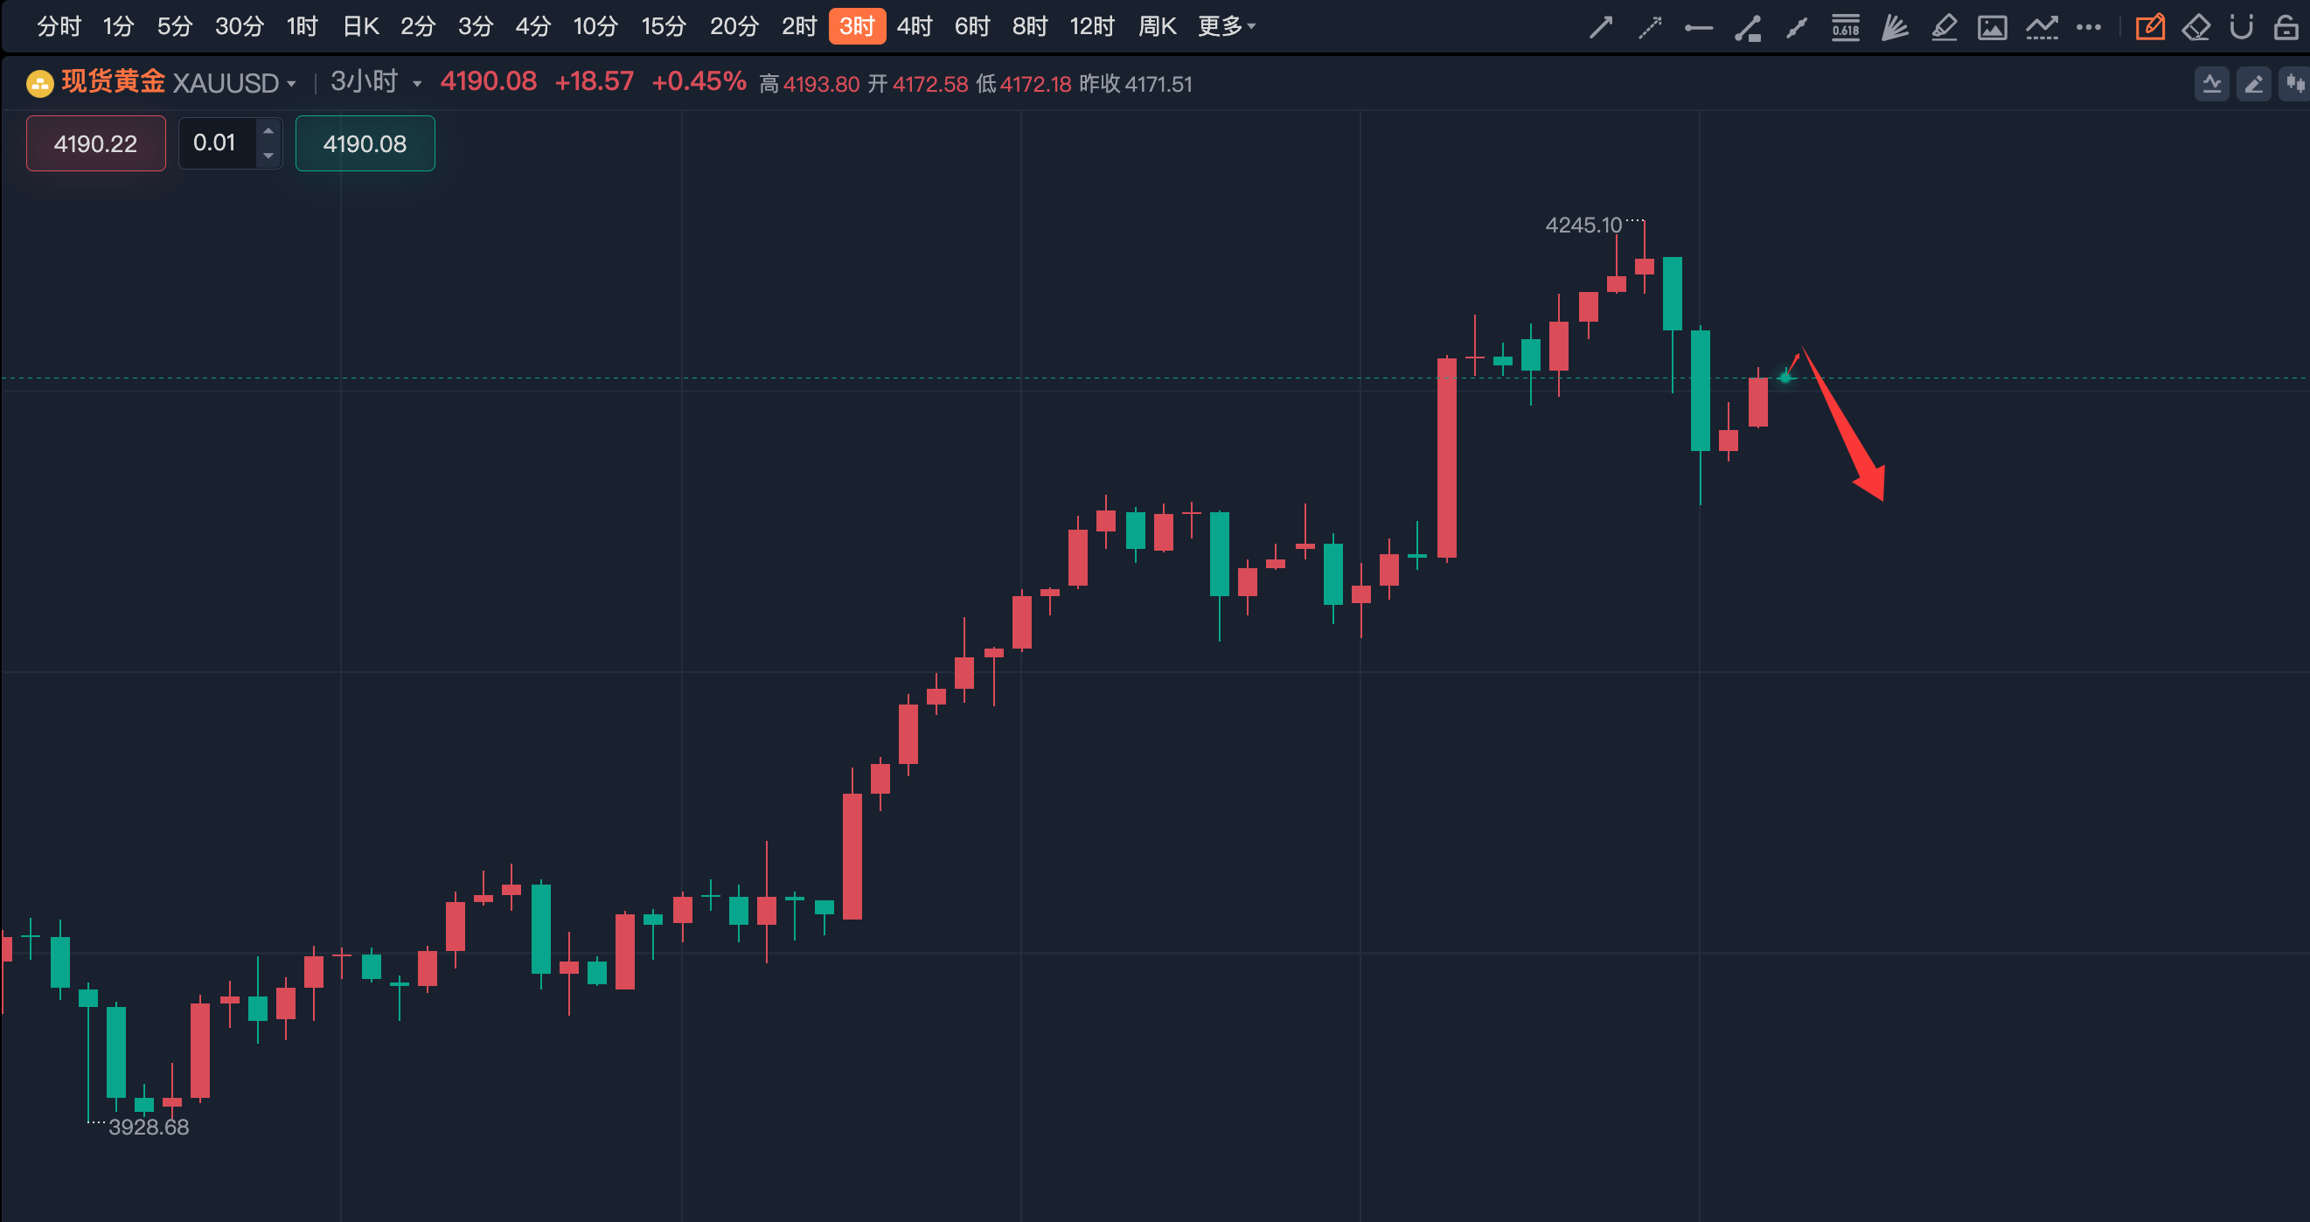Pick the highlighter marker tool

point(1944,28)
